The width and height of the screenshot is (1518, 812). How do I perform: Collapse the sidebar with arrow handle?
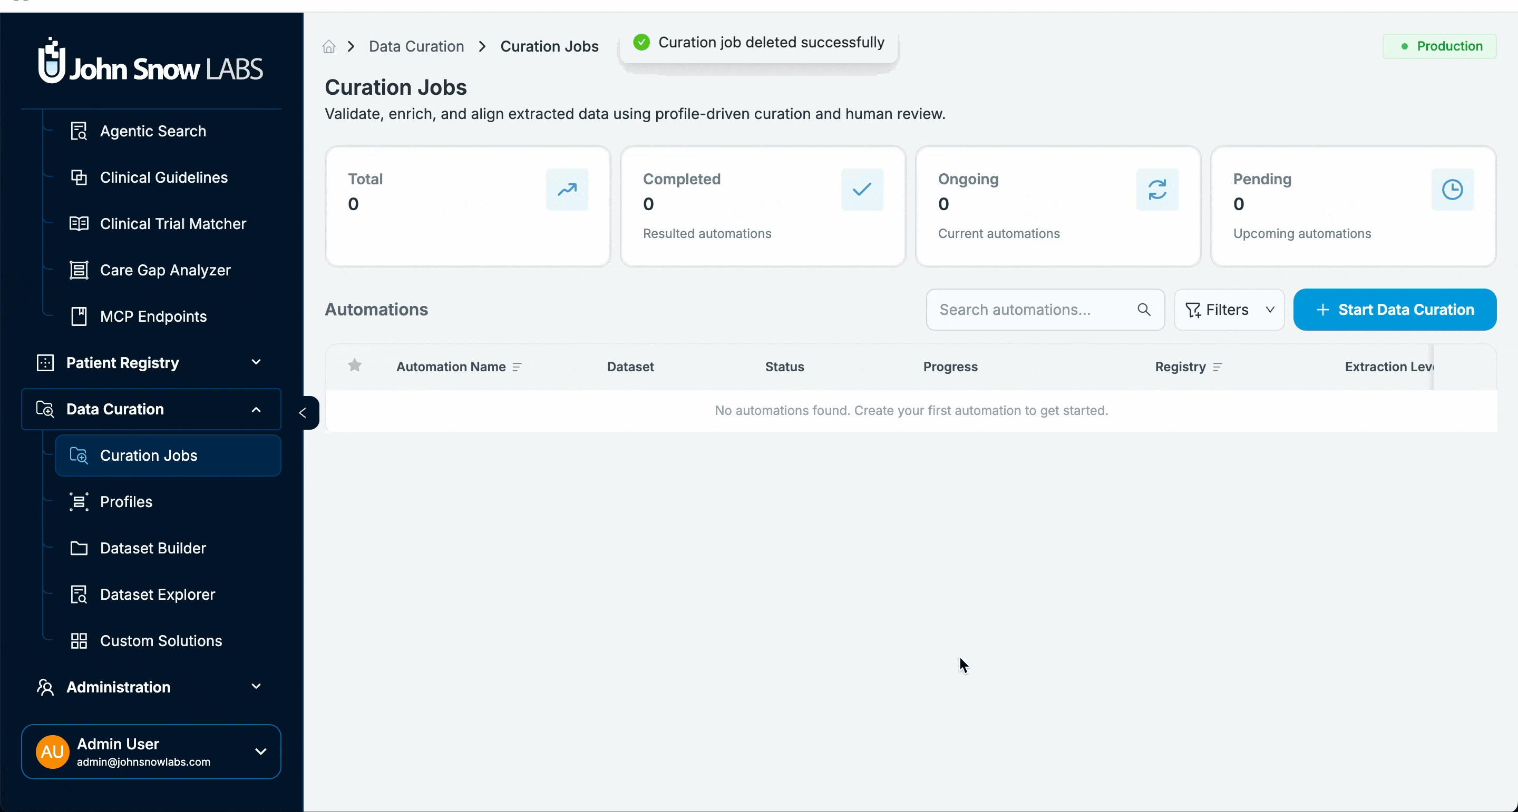(x=303, y=413)
